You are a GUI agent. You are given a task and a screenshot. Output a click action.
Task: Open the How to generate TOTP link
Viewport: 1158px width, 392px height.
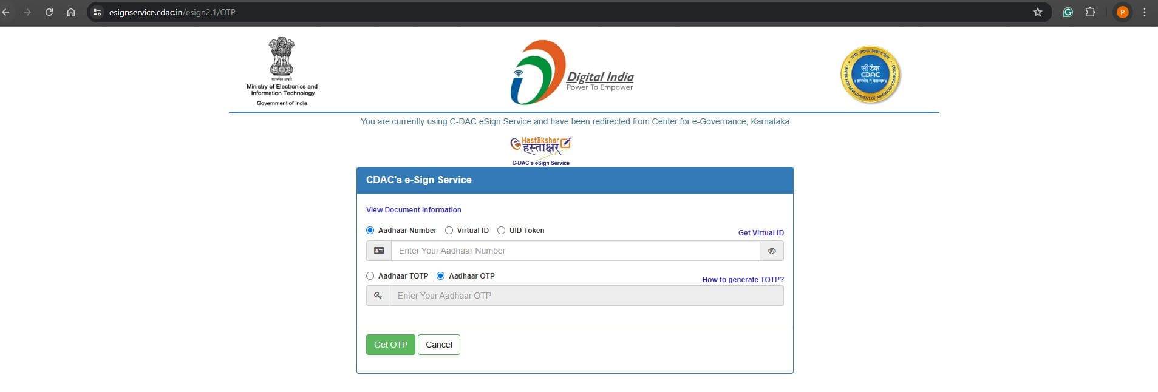pyautogui.click(x=742, y=280)
